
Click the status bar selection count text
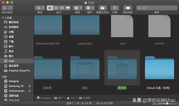coord(89,103)
